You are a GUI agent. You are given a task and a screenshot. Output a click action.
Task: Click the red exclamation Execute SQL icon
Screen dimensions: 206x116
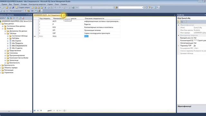25,11
